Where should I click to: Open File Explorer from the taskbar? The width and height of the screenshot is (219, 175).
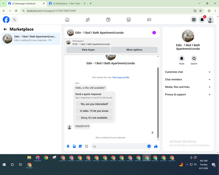(x=29, y=157)
